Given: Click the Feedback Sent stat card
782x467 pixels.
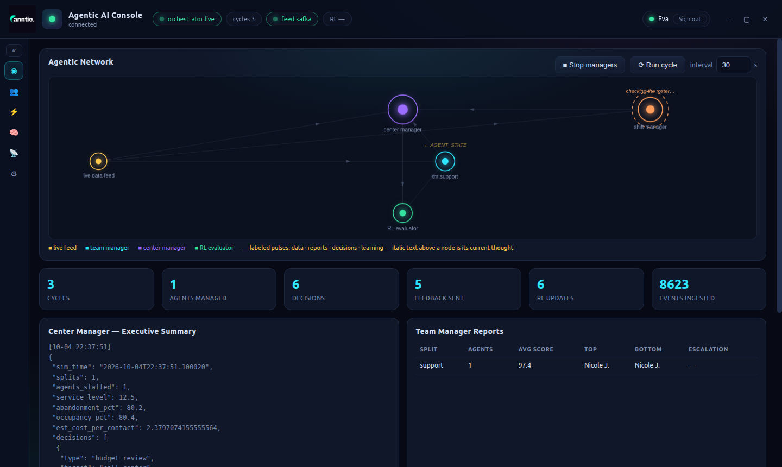Looking at the screenshot, I should (x=464, y=289).
